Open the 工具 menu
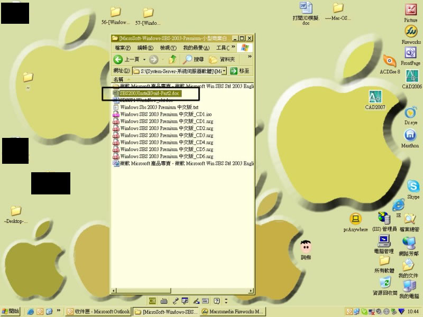 point(223,48)
